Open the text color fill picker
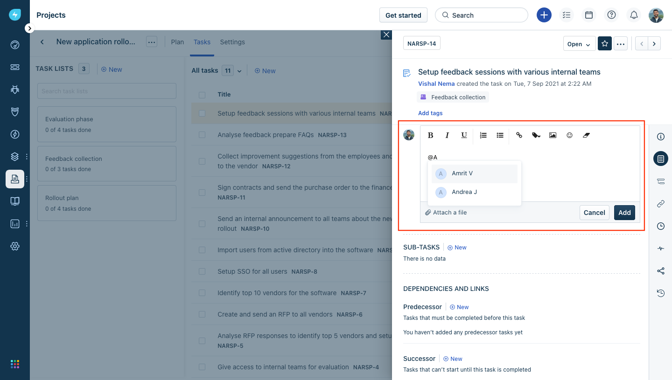This screenshot has width=672, height=380. click(536, 135)
